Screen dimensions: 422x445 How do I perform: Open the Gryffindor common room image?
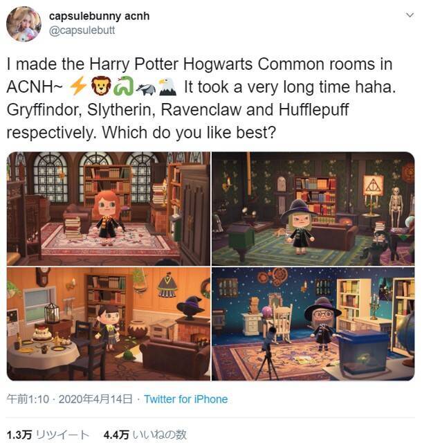[x=109, y=208]
